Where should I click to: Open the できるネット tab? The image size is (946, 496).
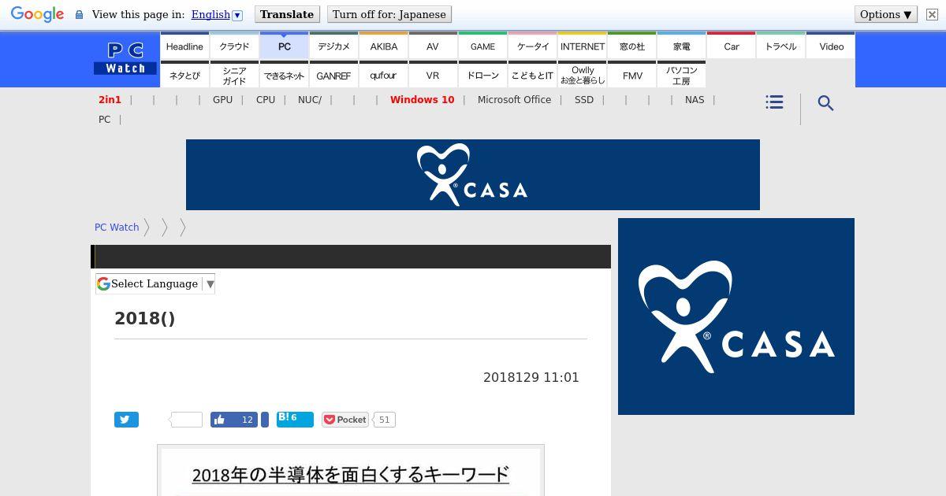(x=285, y=75)
